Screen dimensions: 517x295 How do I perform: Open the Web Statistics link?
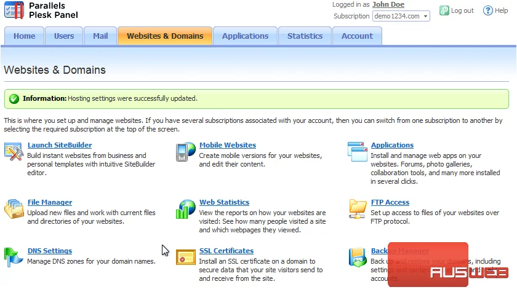click(x=224, y=202)
